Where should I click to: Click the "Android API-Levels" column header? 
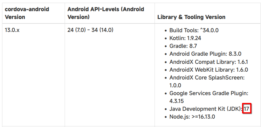106,13
